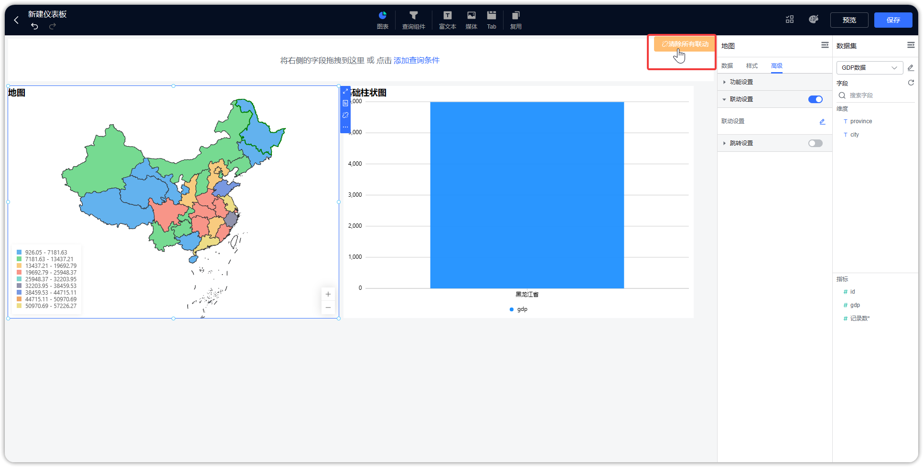Open the 图表 chart menu
Viewport: 923px width, 467px height.
coord(383,20)
